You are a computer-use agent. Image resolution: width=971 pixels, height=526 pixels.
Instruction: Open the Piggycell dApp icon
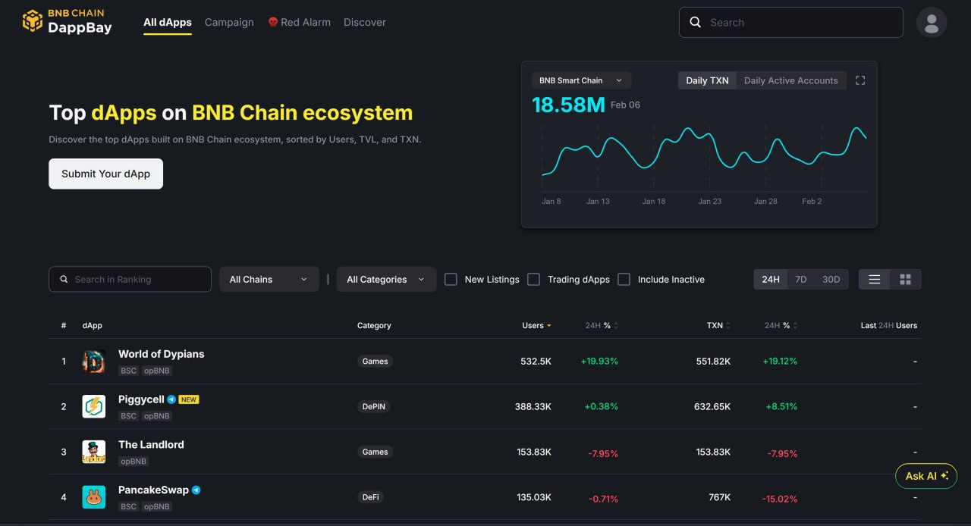click(x=94, y=407)
